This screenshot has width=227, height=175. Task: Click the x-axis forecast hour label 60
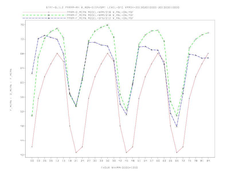158,161
